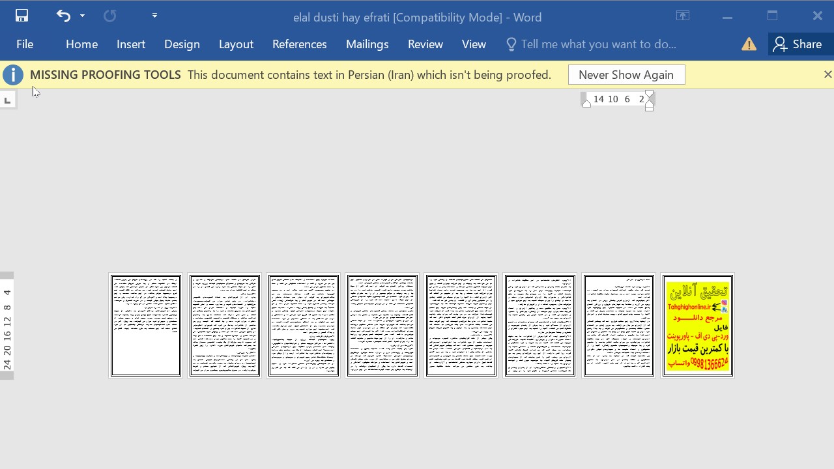
Task: Select the second page thumbnail
Action: pos(224,326)
